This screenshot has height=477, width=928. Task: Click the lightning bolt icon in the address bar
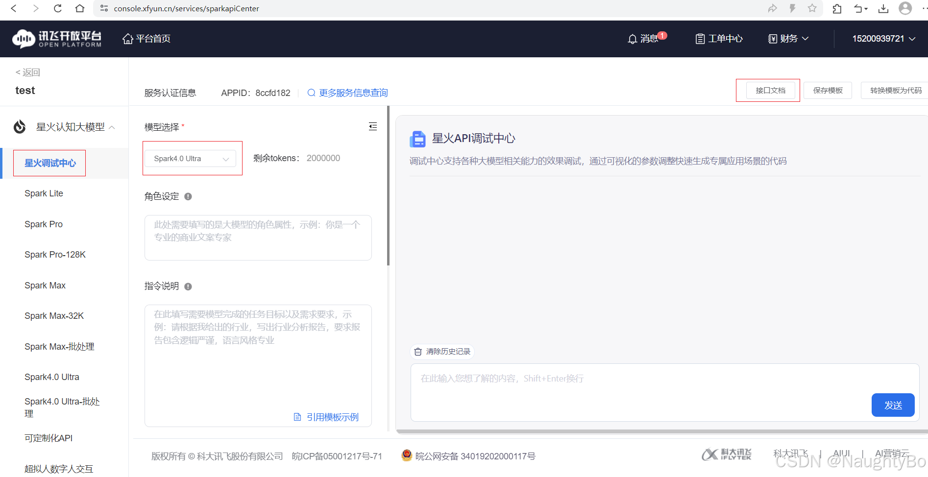(792, 8)
